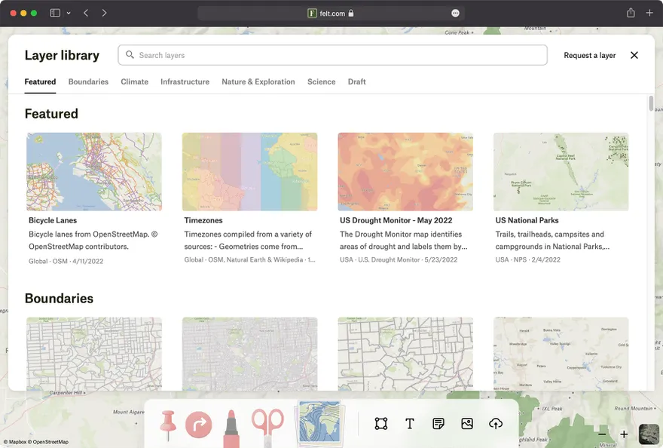Click the Mapbox attribution link
This screenshot has width=663, height=448.
[15, 442]
